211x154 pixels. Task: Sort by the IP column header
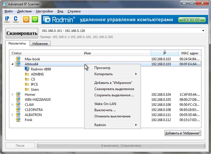click(165, 53)
